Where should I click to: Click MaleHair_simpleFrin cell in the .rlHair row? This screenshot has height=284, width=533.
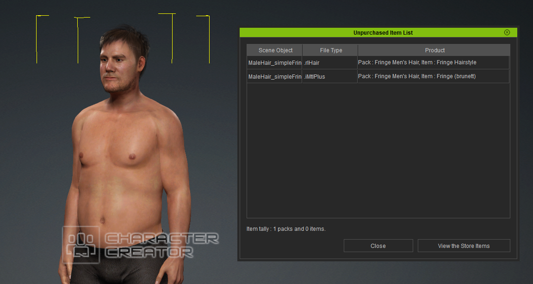[x=275, y=62]
